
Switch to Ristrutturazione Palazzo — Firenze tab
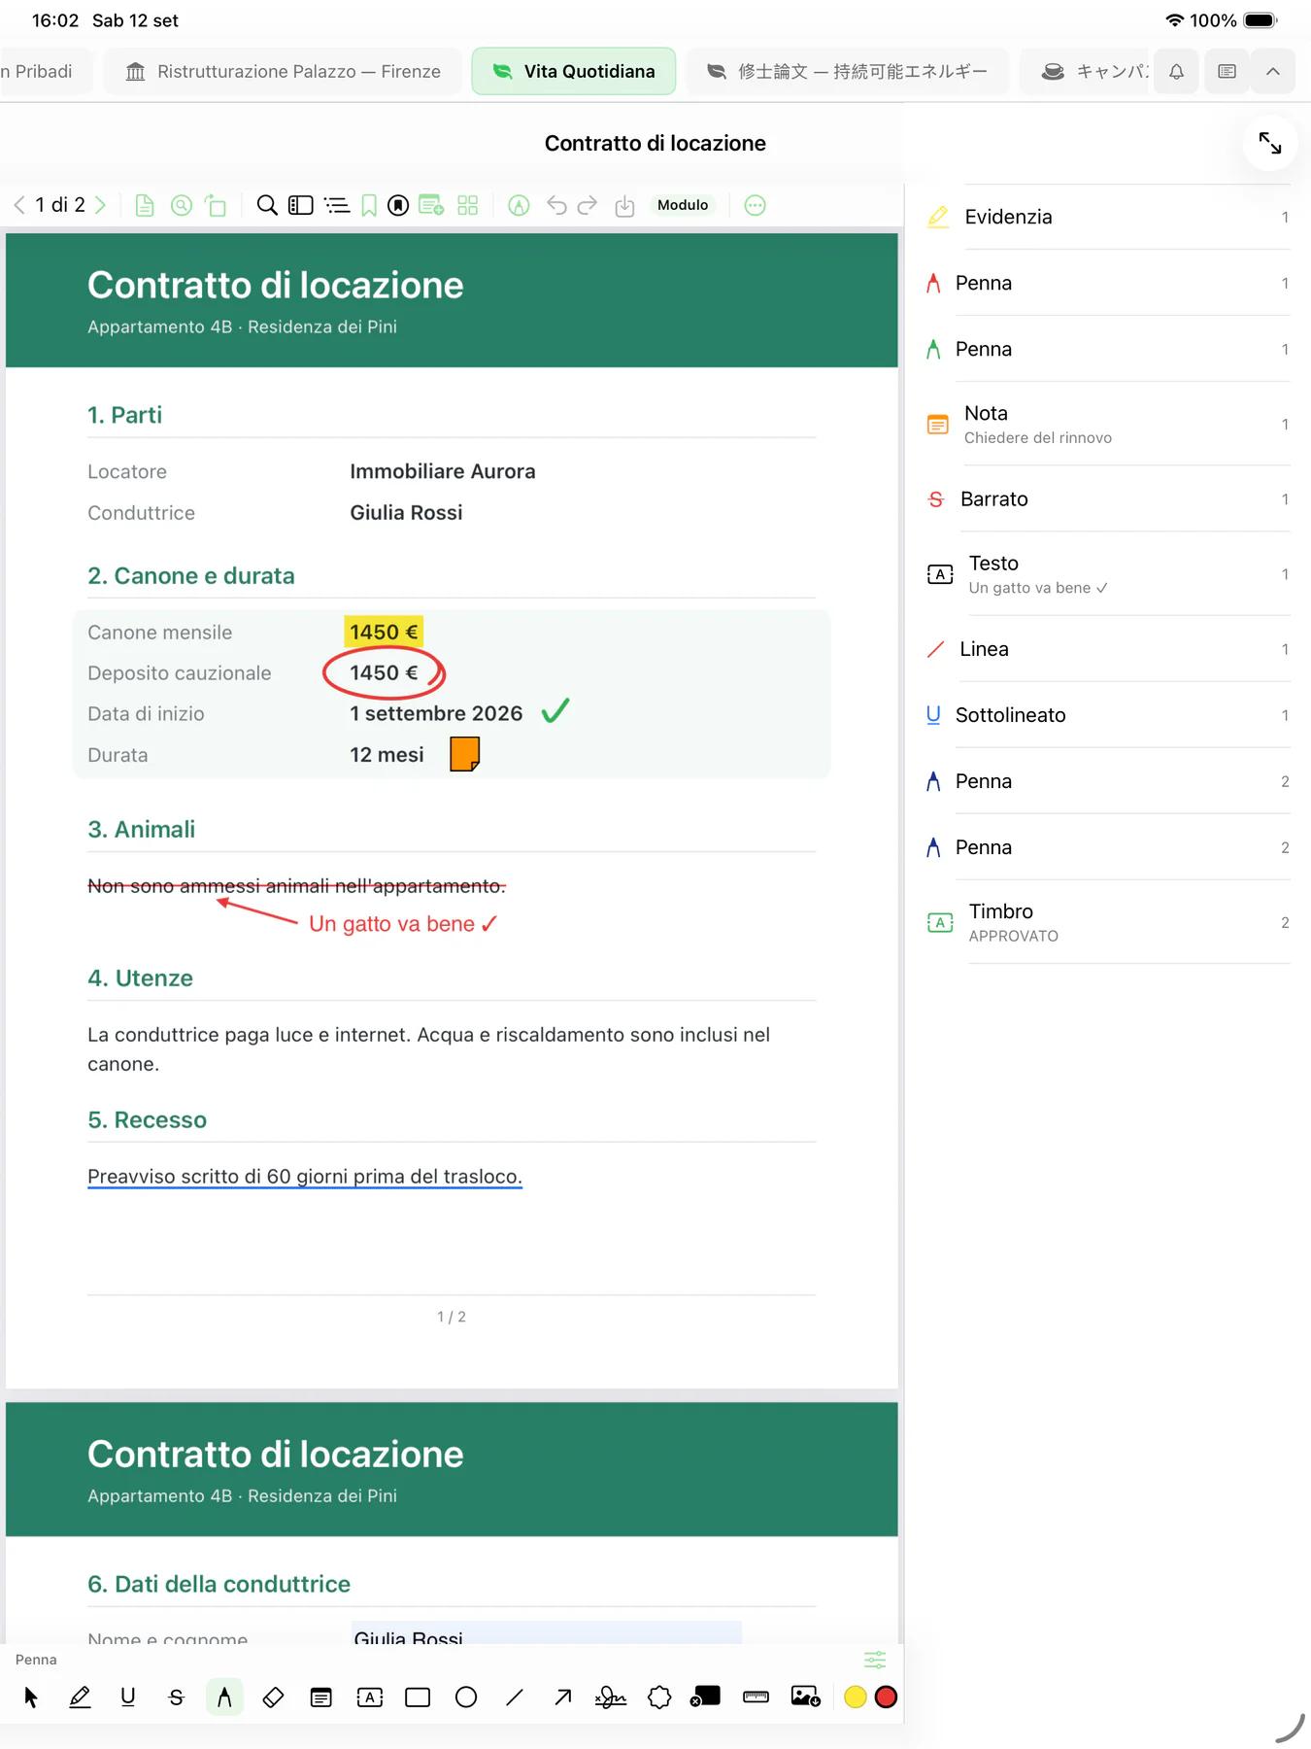click(x=283, y=71)
